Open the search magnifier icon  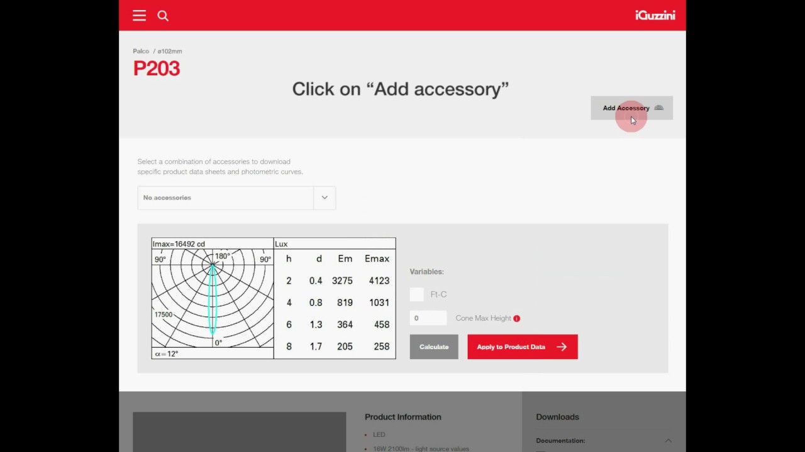[x=163, y=16]
